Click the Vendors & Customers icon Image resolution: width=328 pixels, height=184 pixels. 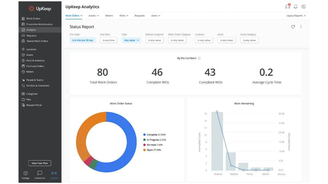coord(23,86)
